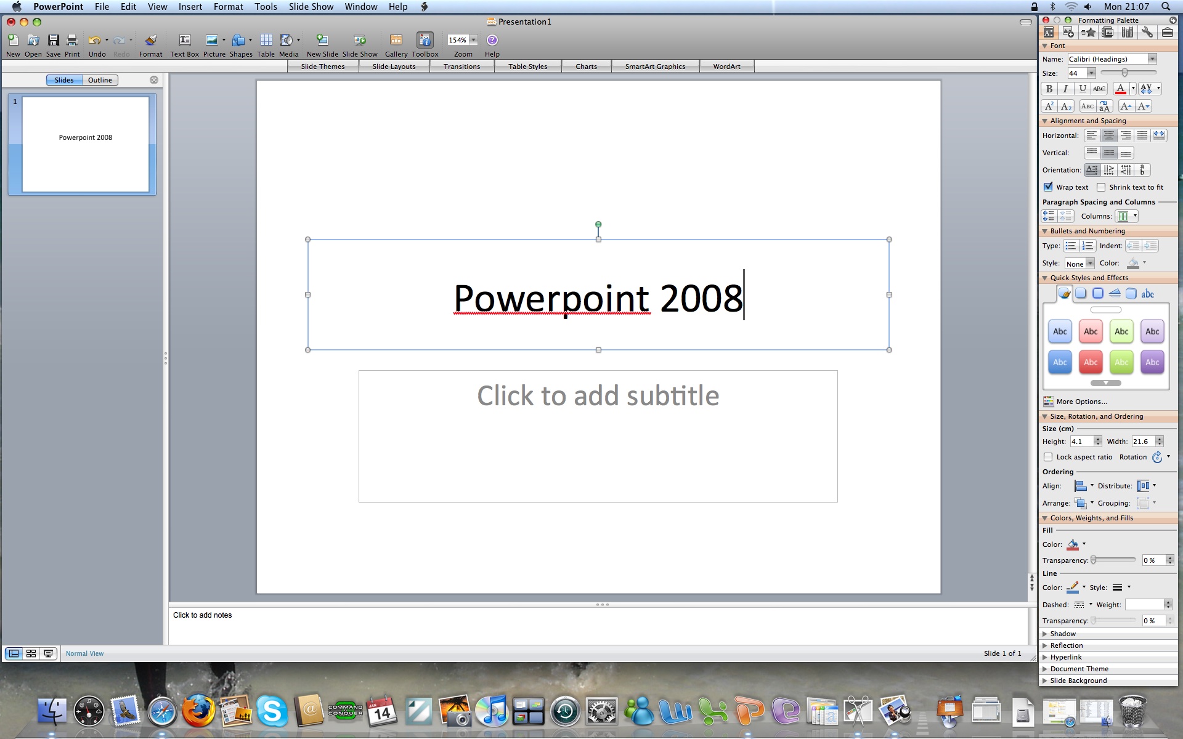Enable Lock aspect ratio checkbox
The width and height of the screenshot is (1183, 739).
pyautogui.click(x=1048, y=457)
